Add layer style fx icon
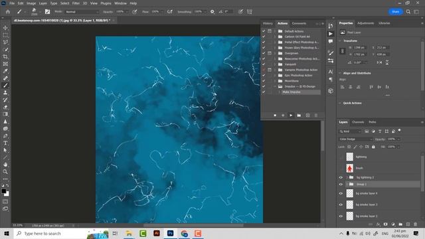The image size is (425, 239). [378, 224]
